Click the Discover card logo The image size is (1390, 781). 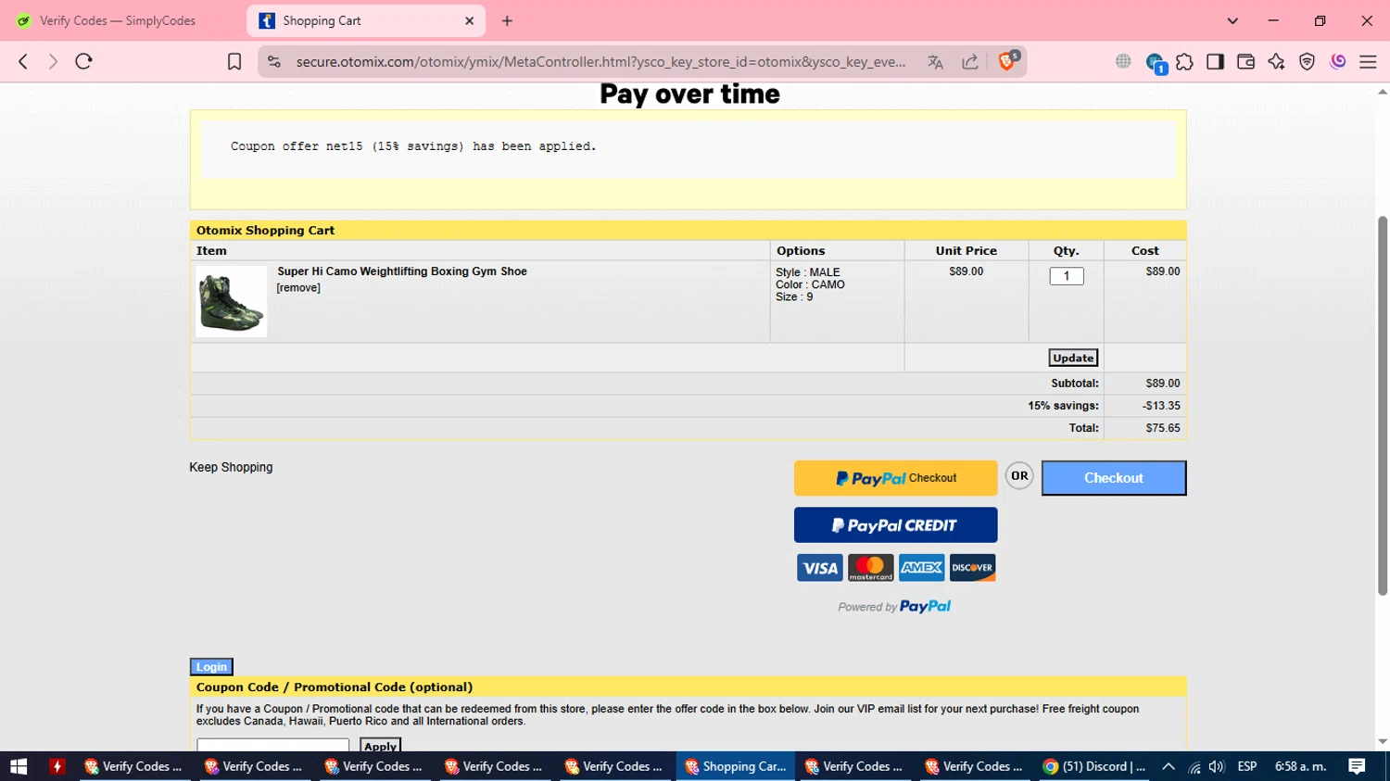point(972,568)
